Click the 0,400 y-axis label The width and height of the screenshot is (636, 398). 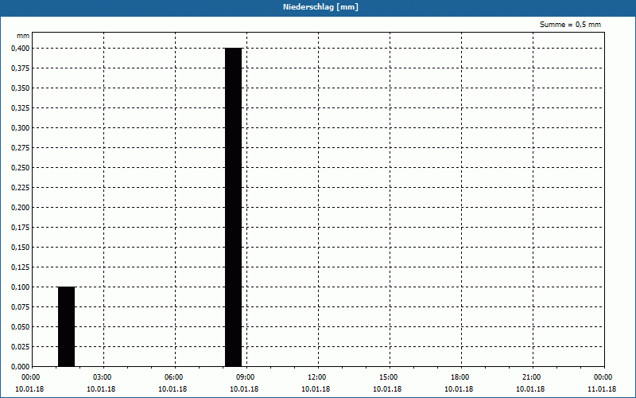[x=21, y=49]
